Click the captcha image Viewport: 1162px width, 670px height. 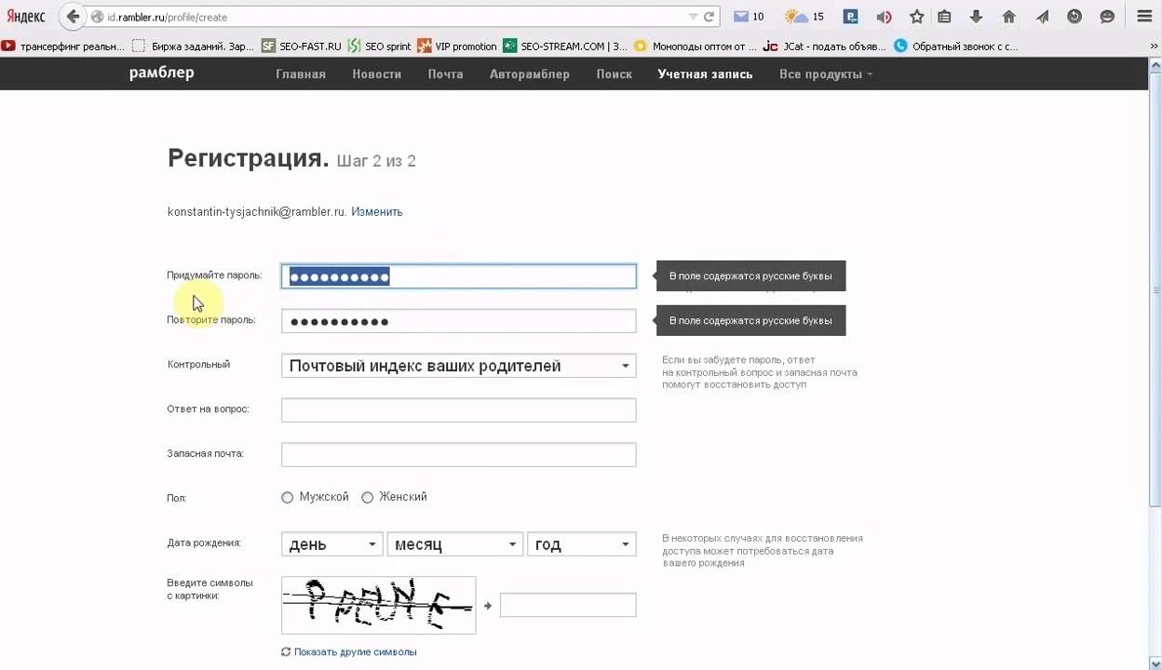point(379,605)
